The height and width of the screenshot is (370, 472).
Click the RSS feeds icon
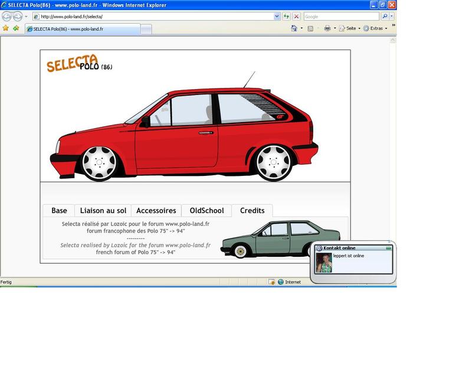click(310, 28)
